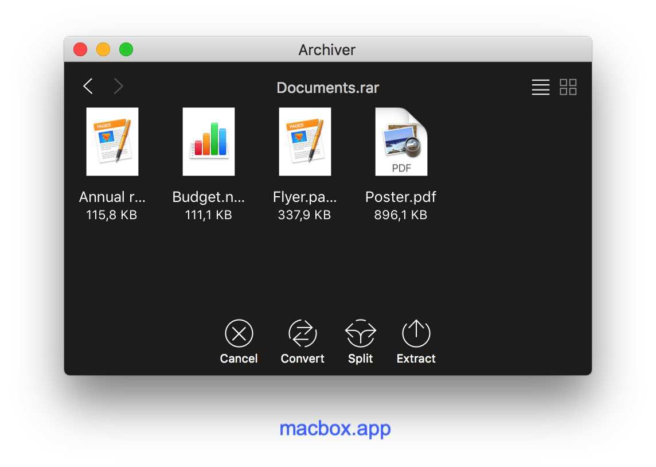This screenshot has width=656, height=467.
Task: Click the '111,1 KB' size label
Action: pos(208,215)
